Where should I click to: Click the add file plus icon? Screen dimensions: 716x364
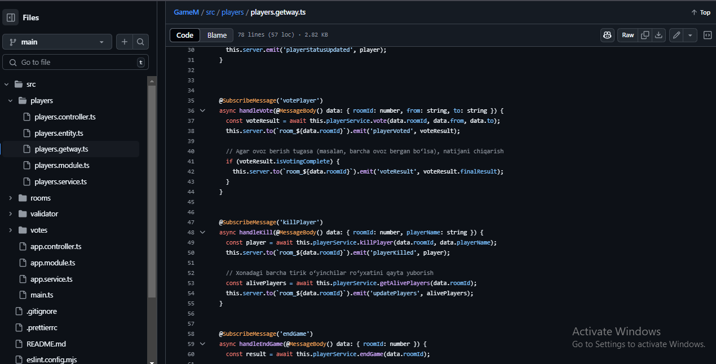pyautogui.click(x=125, y=42)
